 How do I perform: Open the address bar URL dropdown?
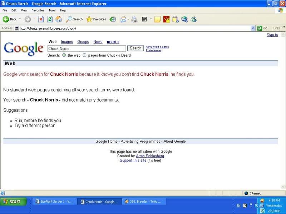[253, 28]
